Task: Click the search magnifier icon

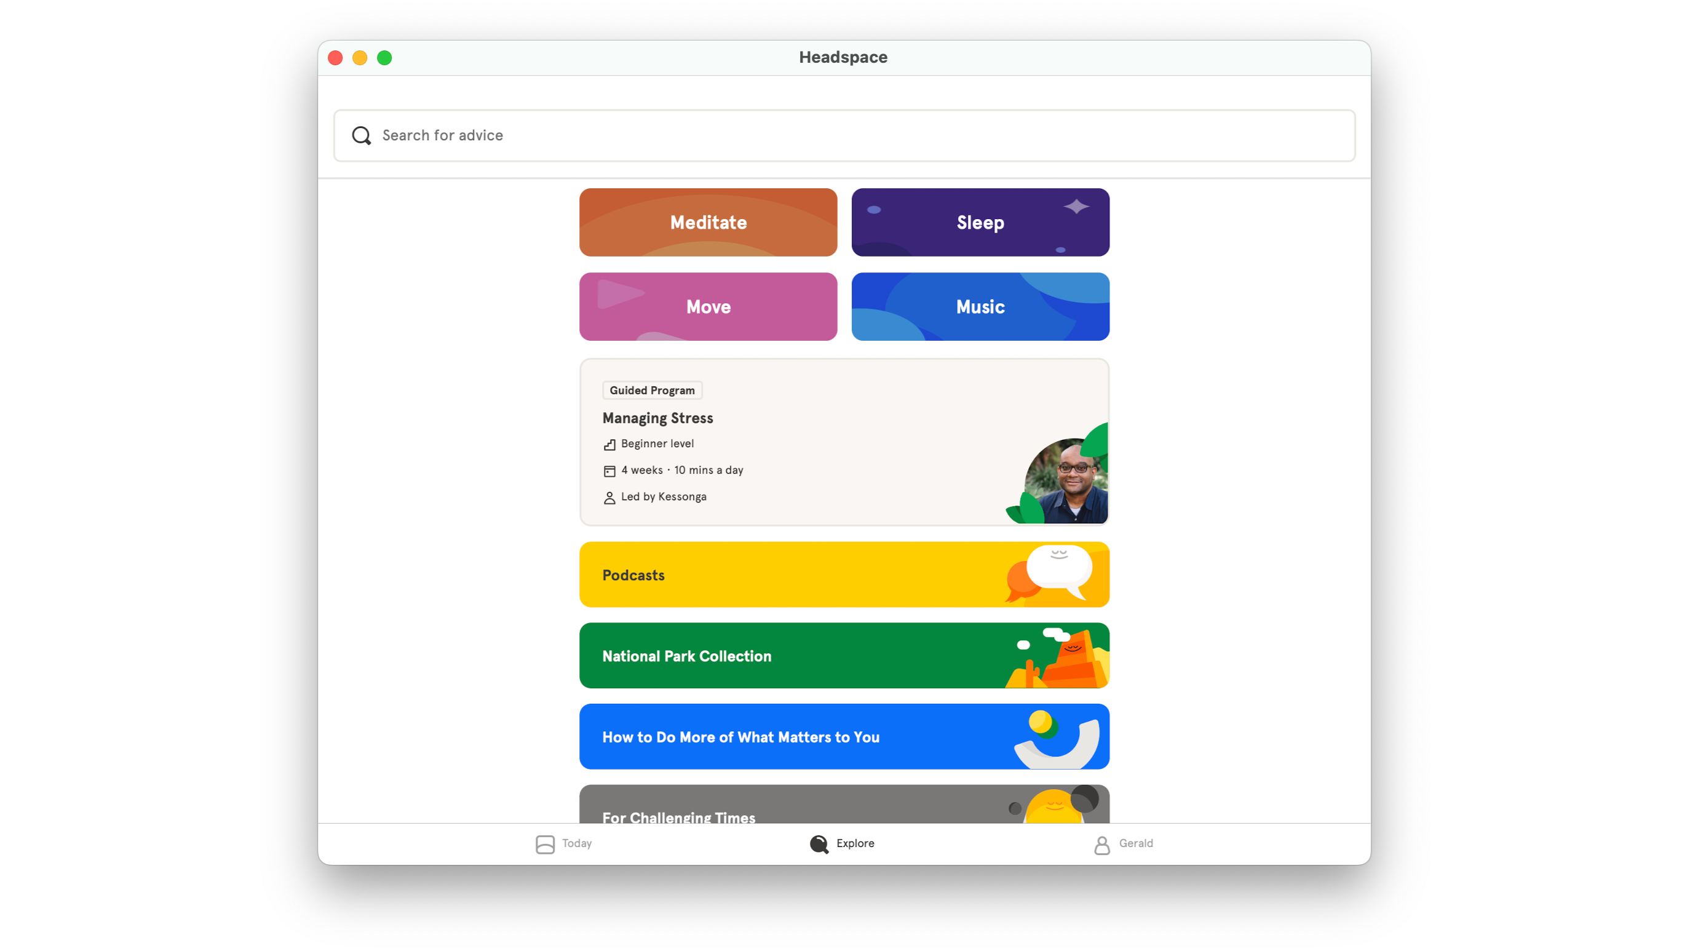Action: pyautogui.click(x=362, y=135)
